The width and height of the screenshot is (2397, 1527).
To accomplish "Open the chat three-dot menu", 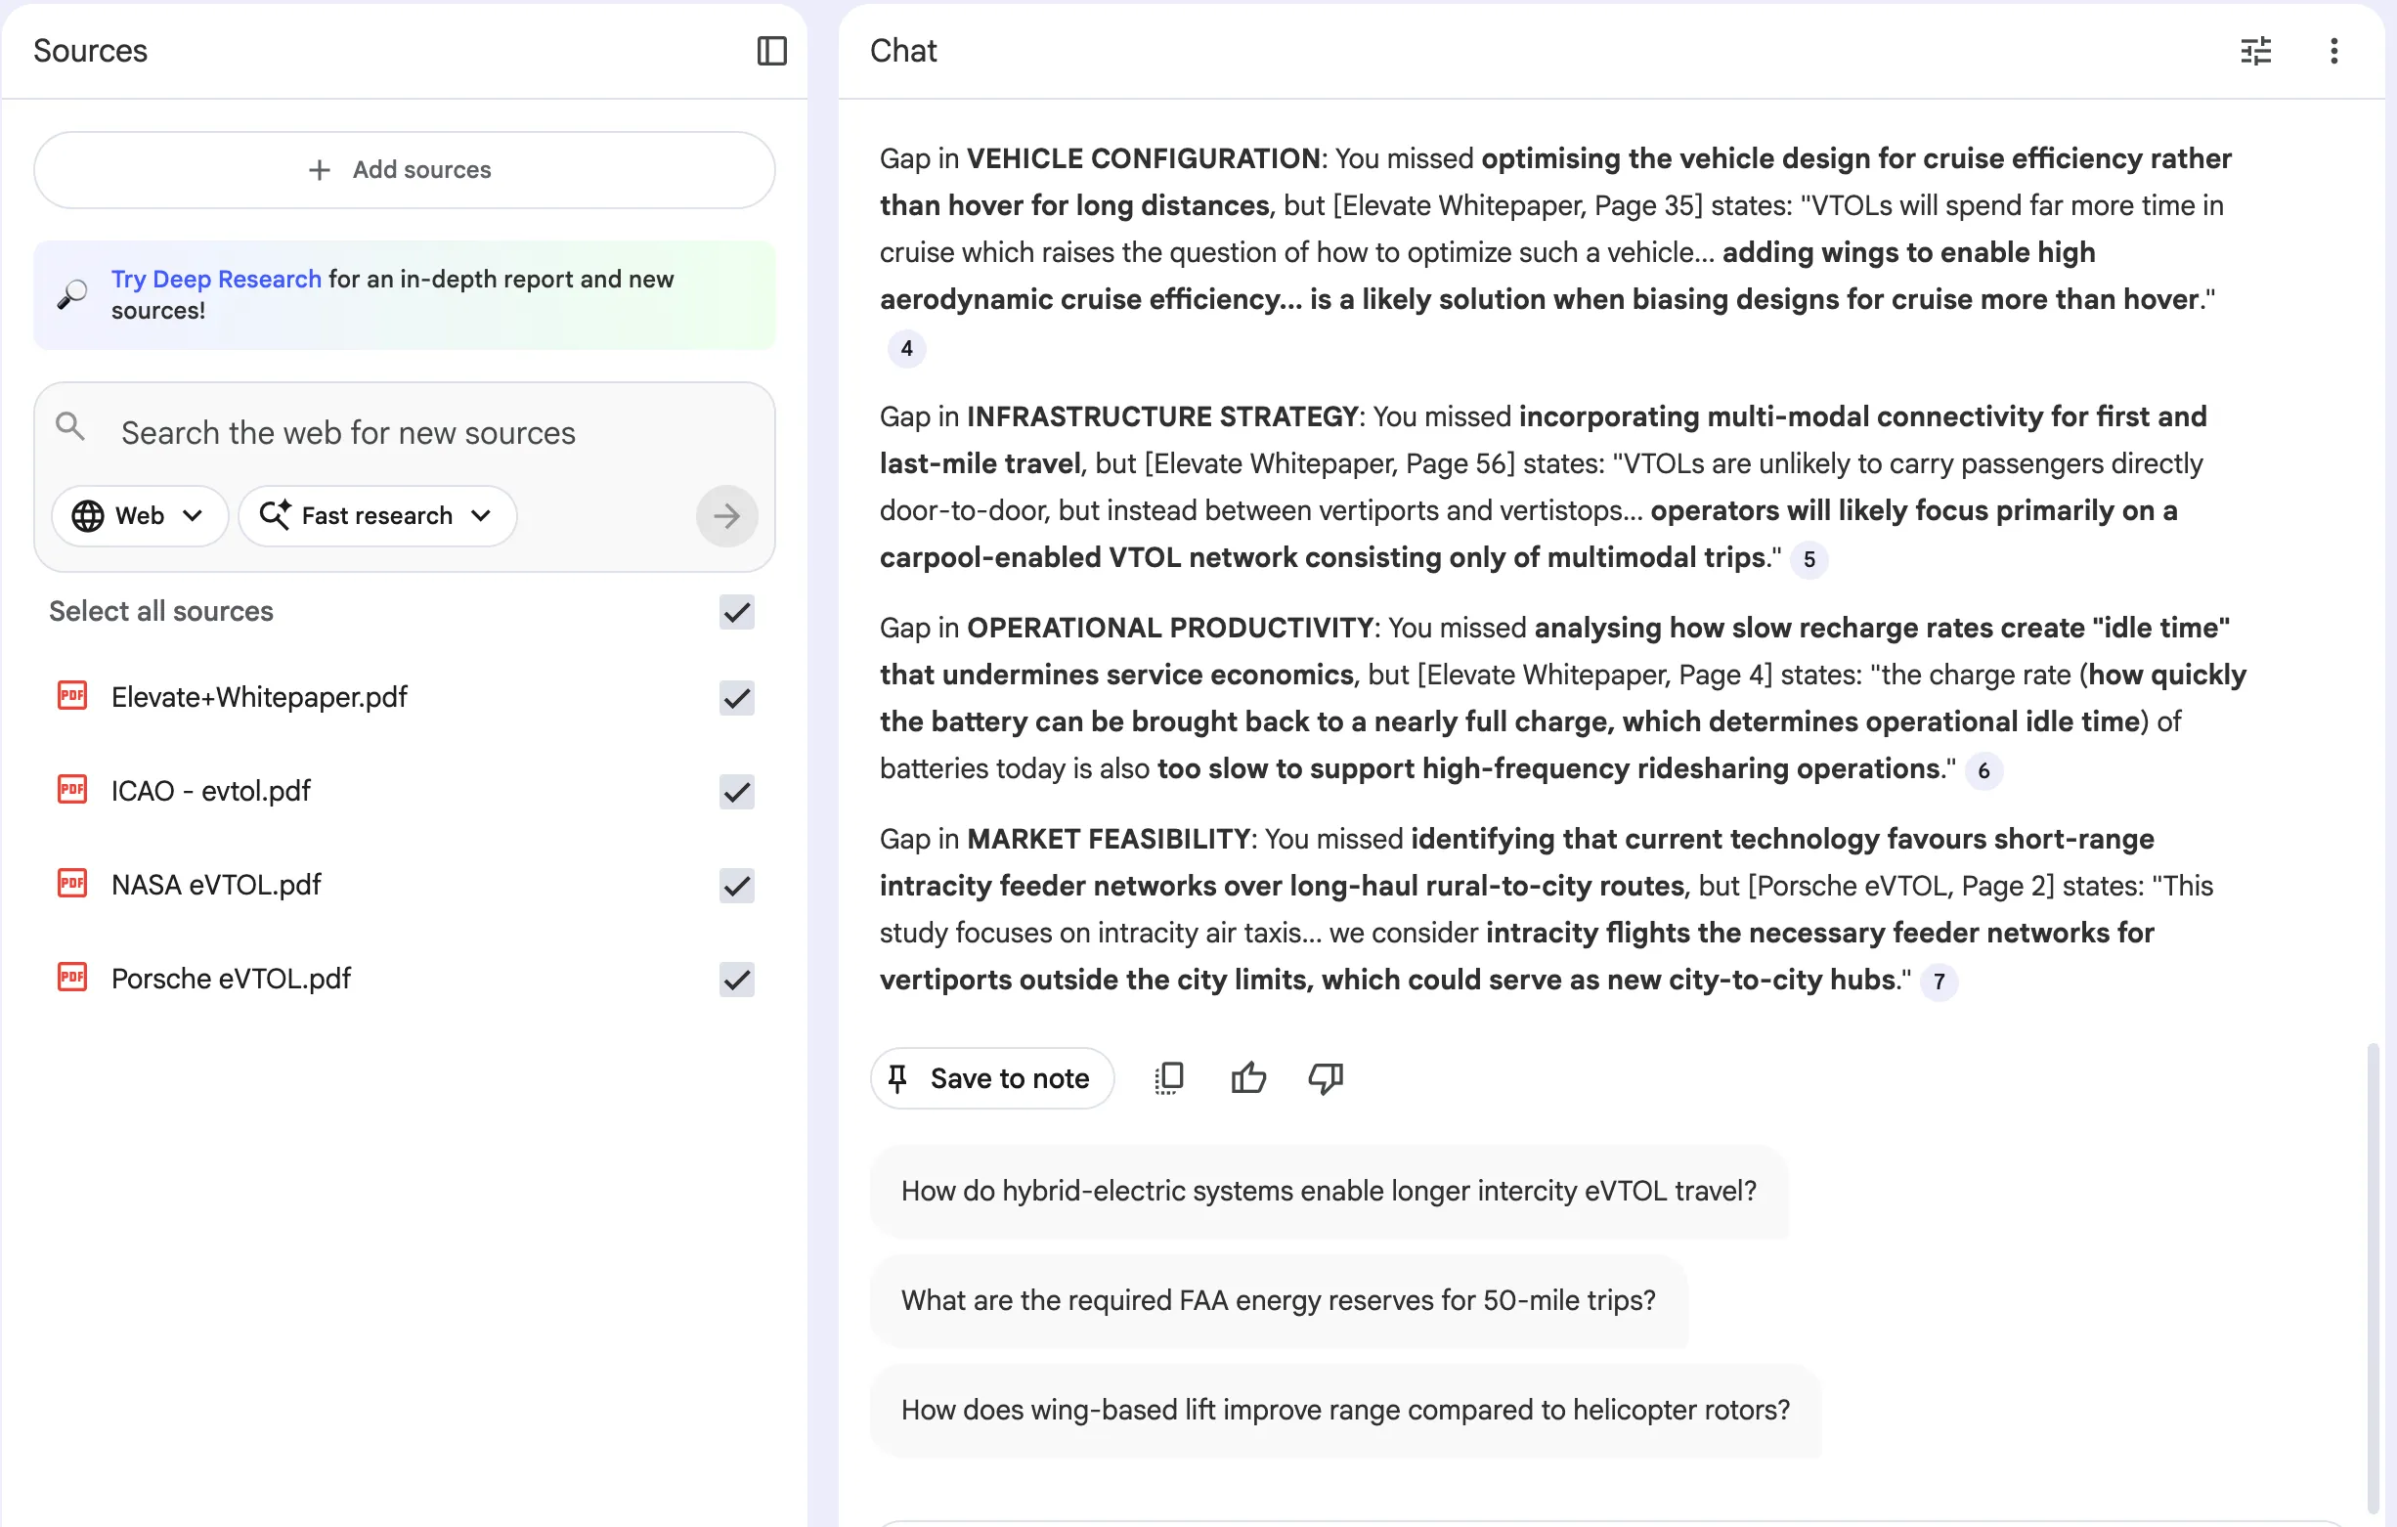I will point(2333,51).
